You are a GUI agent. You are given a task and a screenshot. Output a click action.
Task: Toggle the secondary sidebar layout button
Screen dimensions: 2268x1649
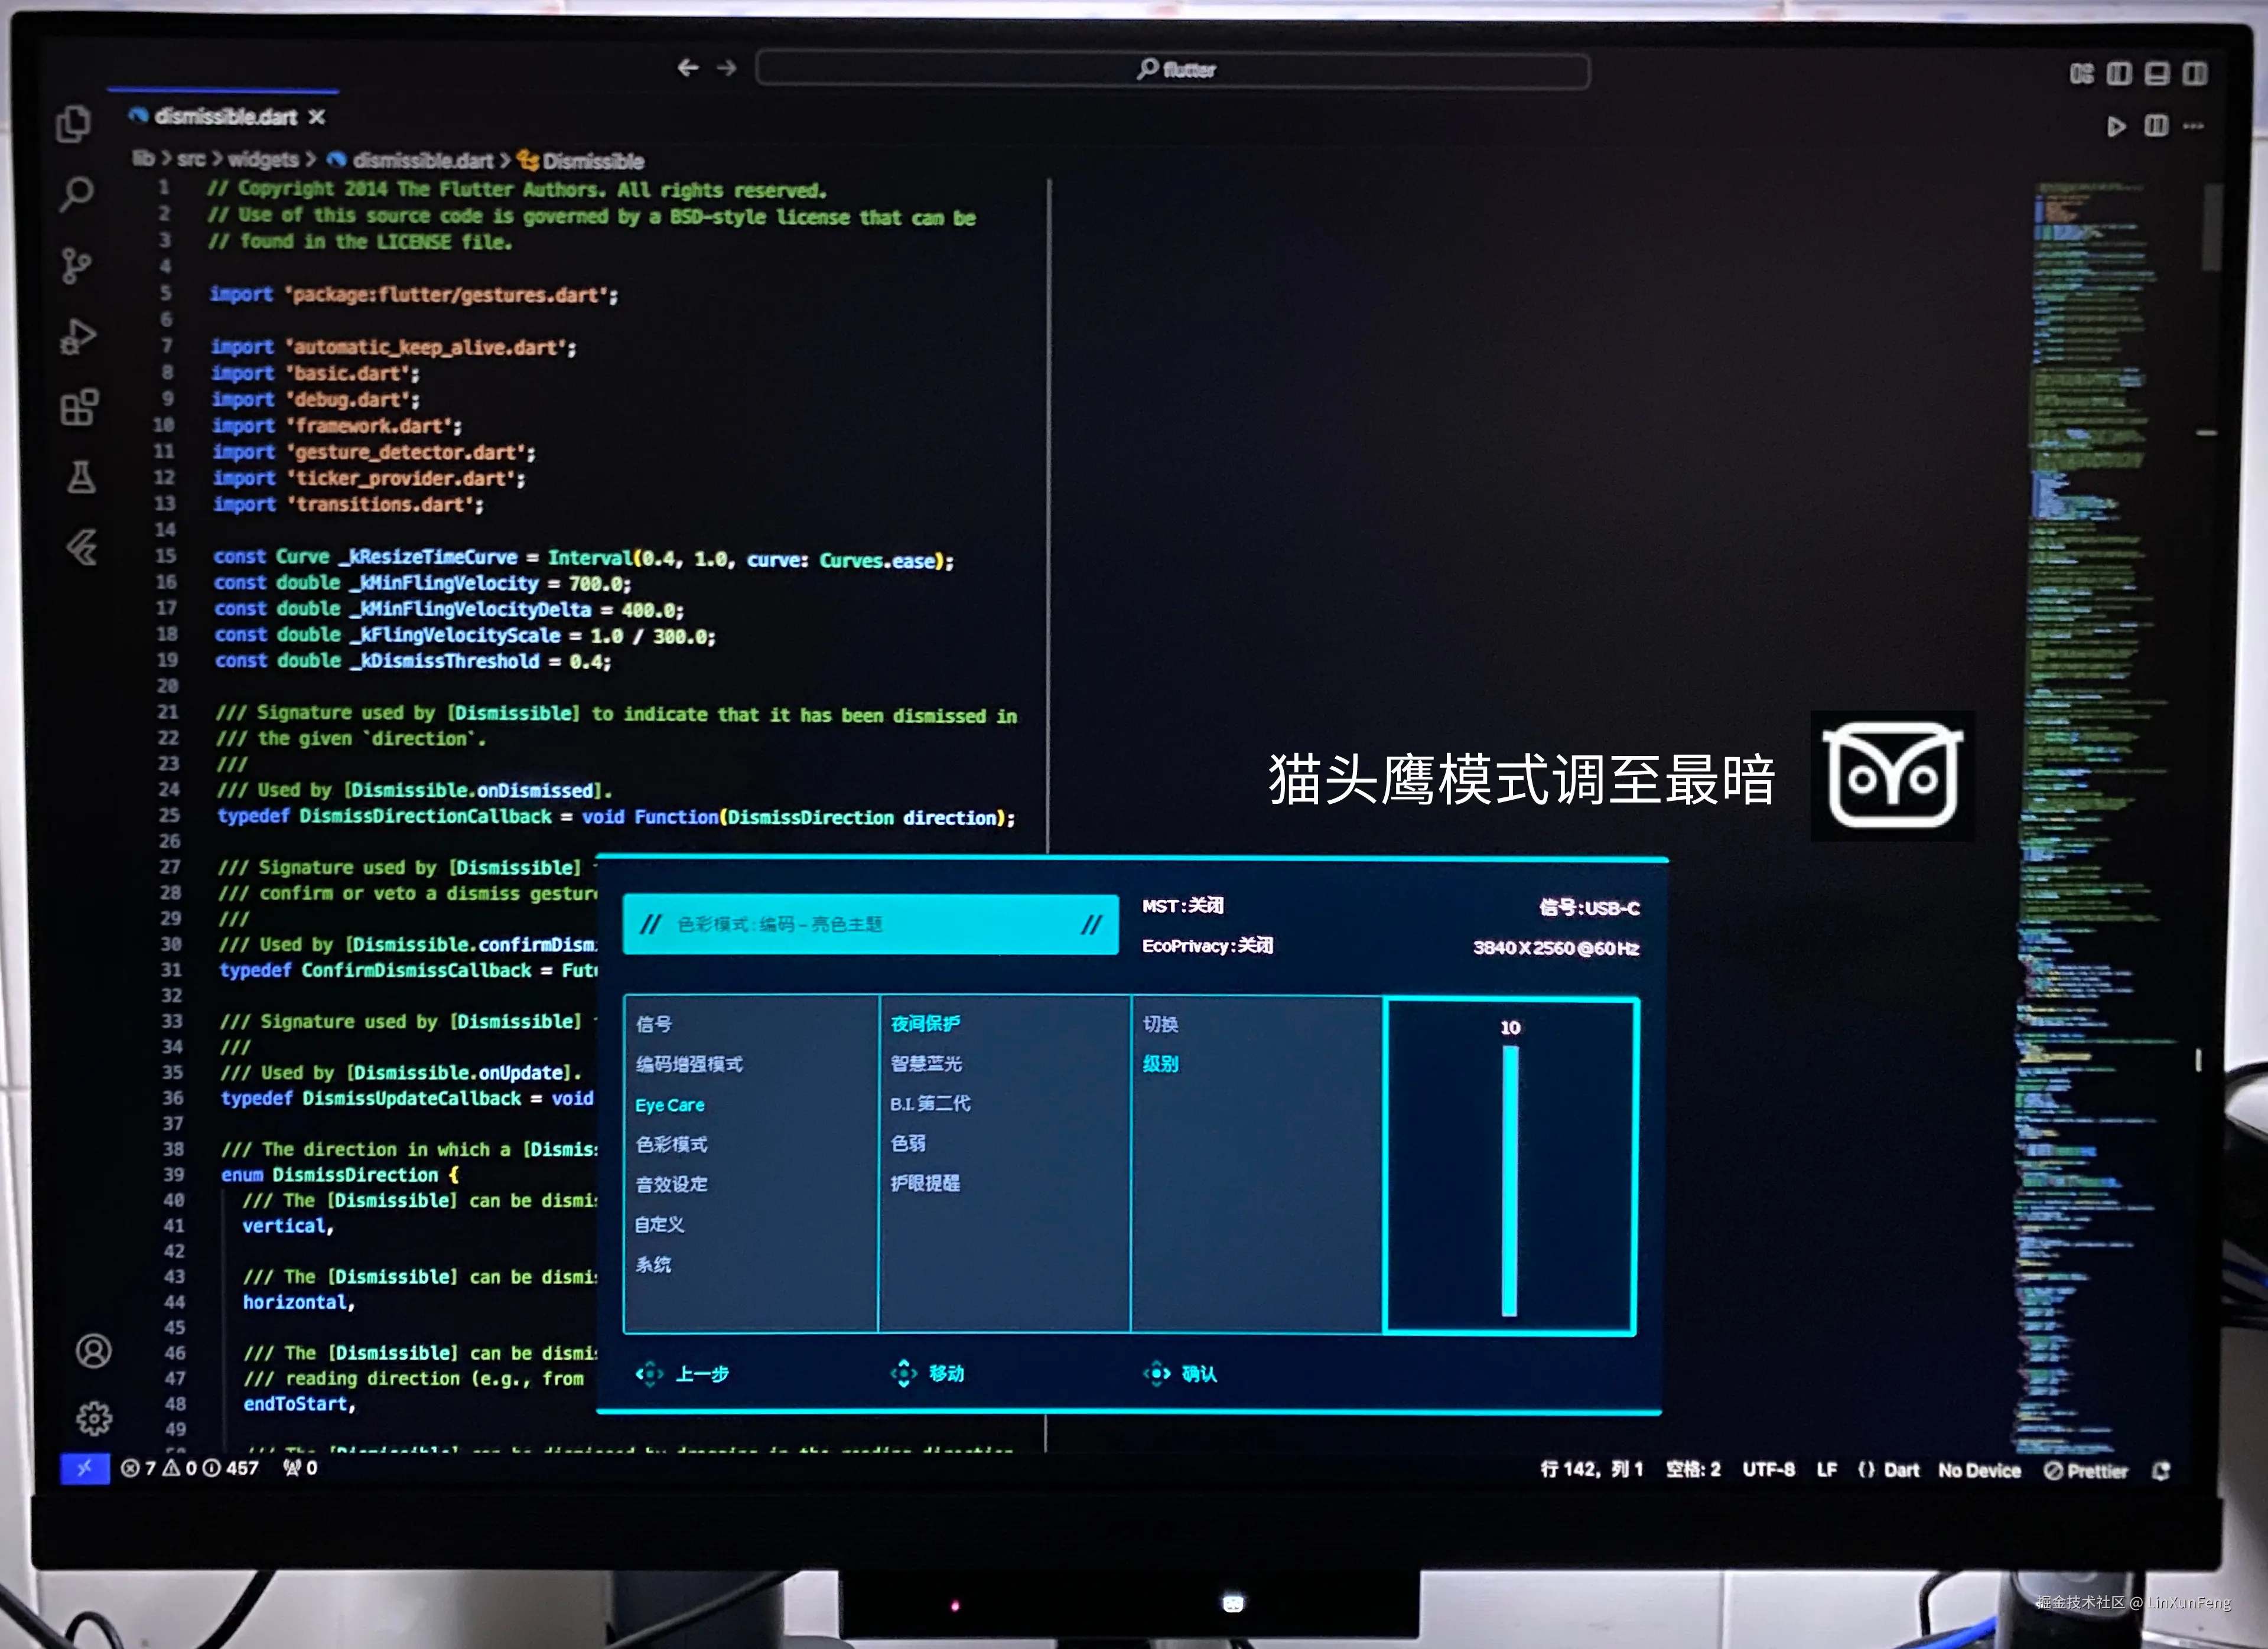click(2195, 73)
